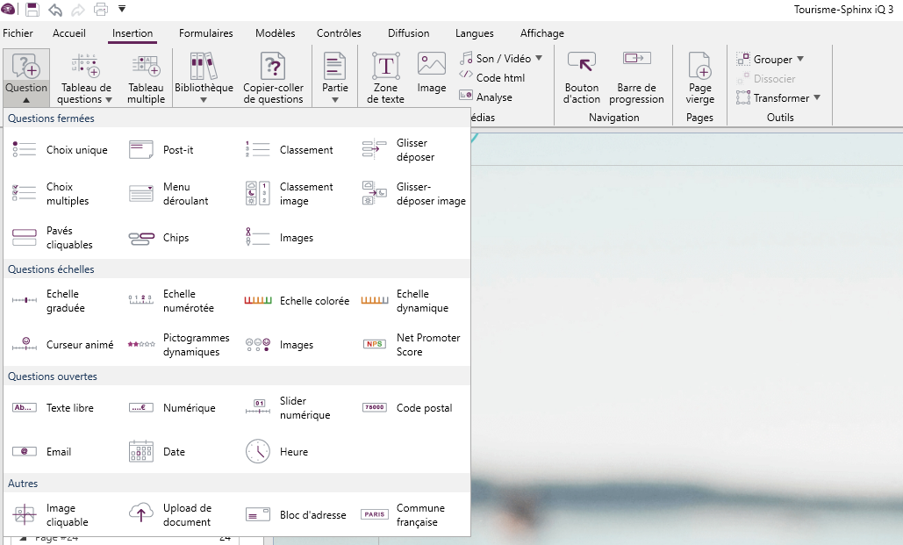Switch to the Formulaires tab
This screenshot has width=903, height=545.
tap(206, 33)
